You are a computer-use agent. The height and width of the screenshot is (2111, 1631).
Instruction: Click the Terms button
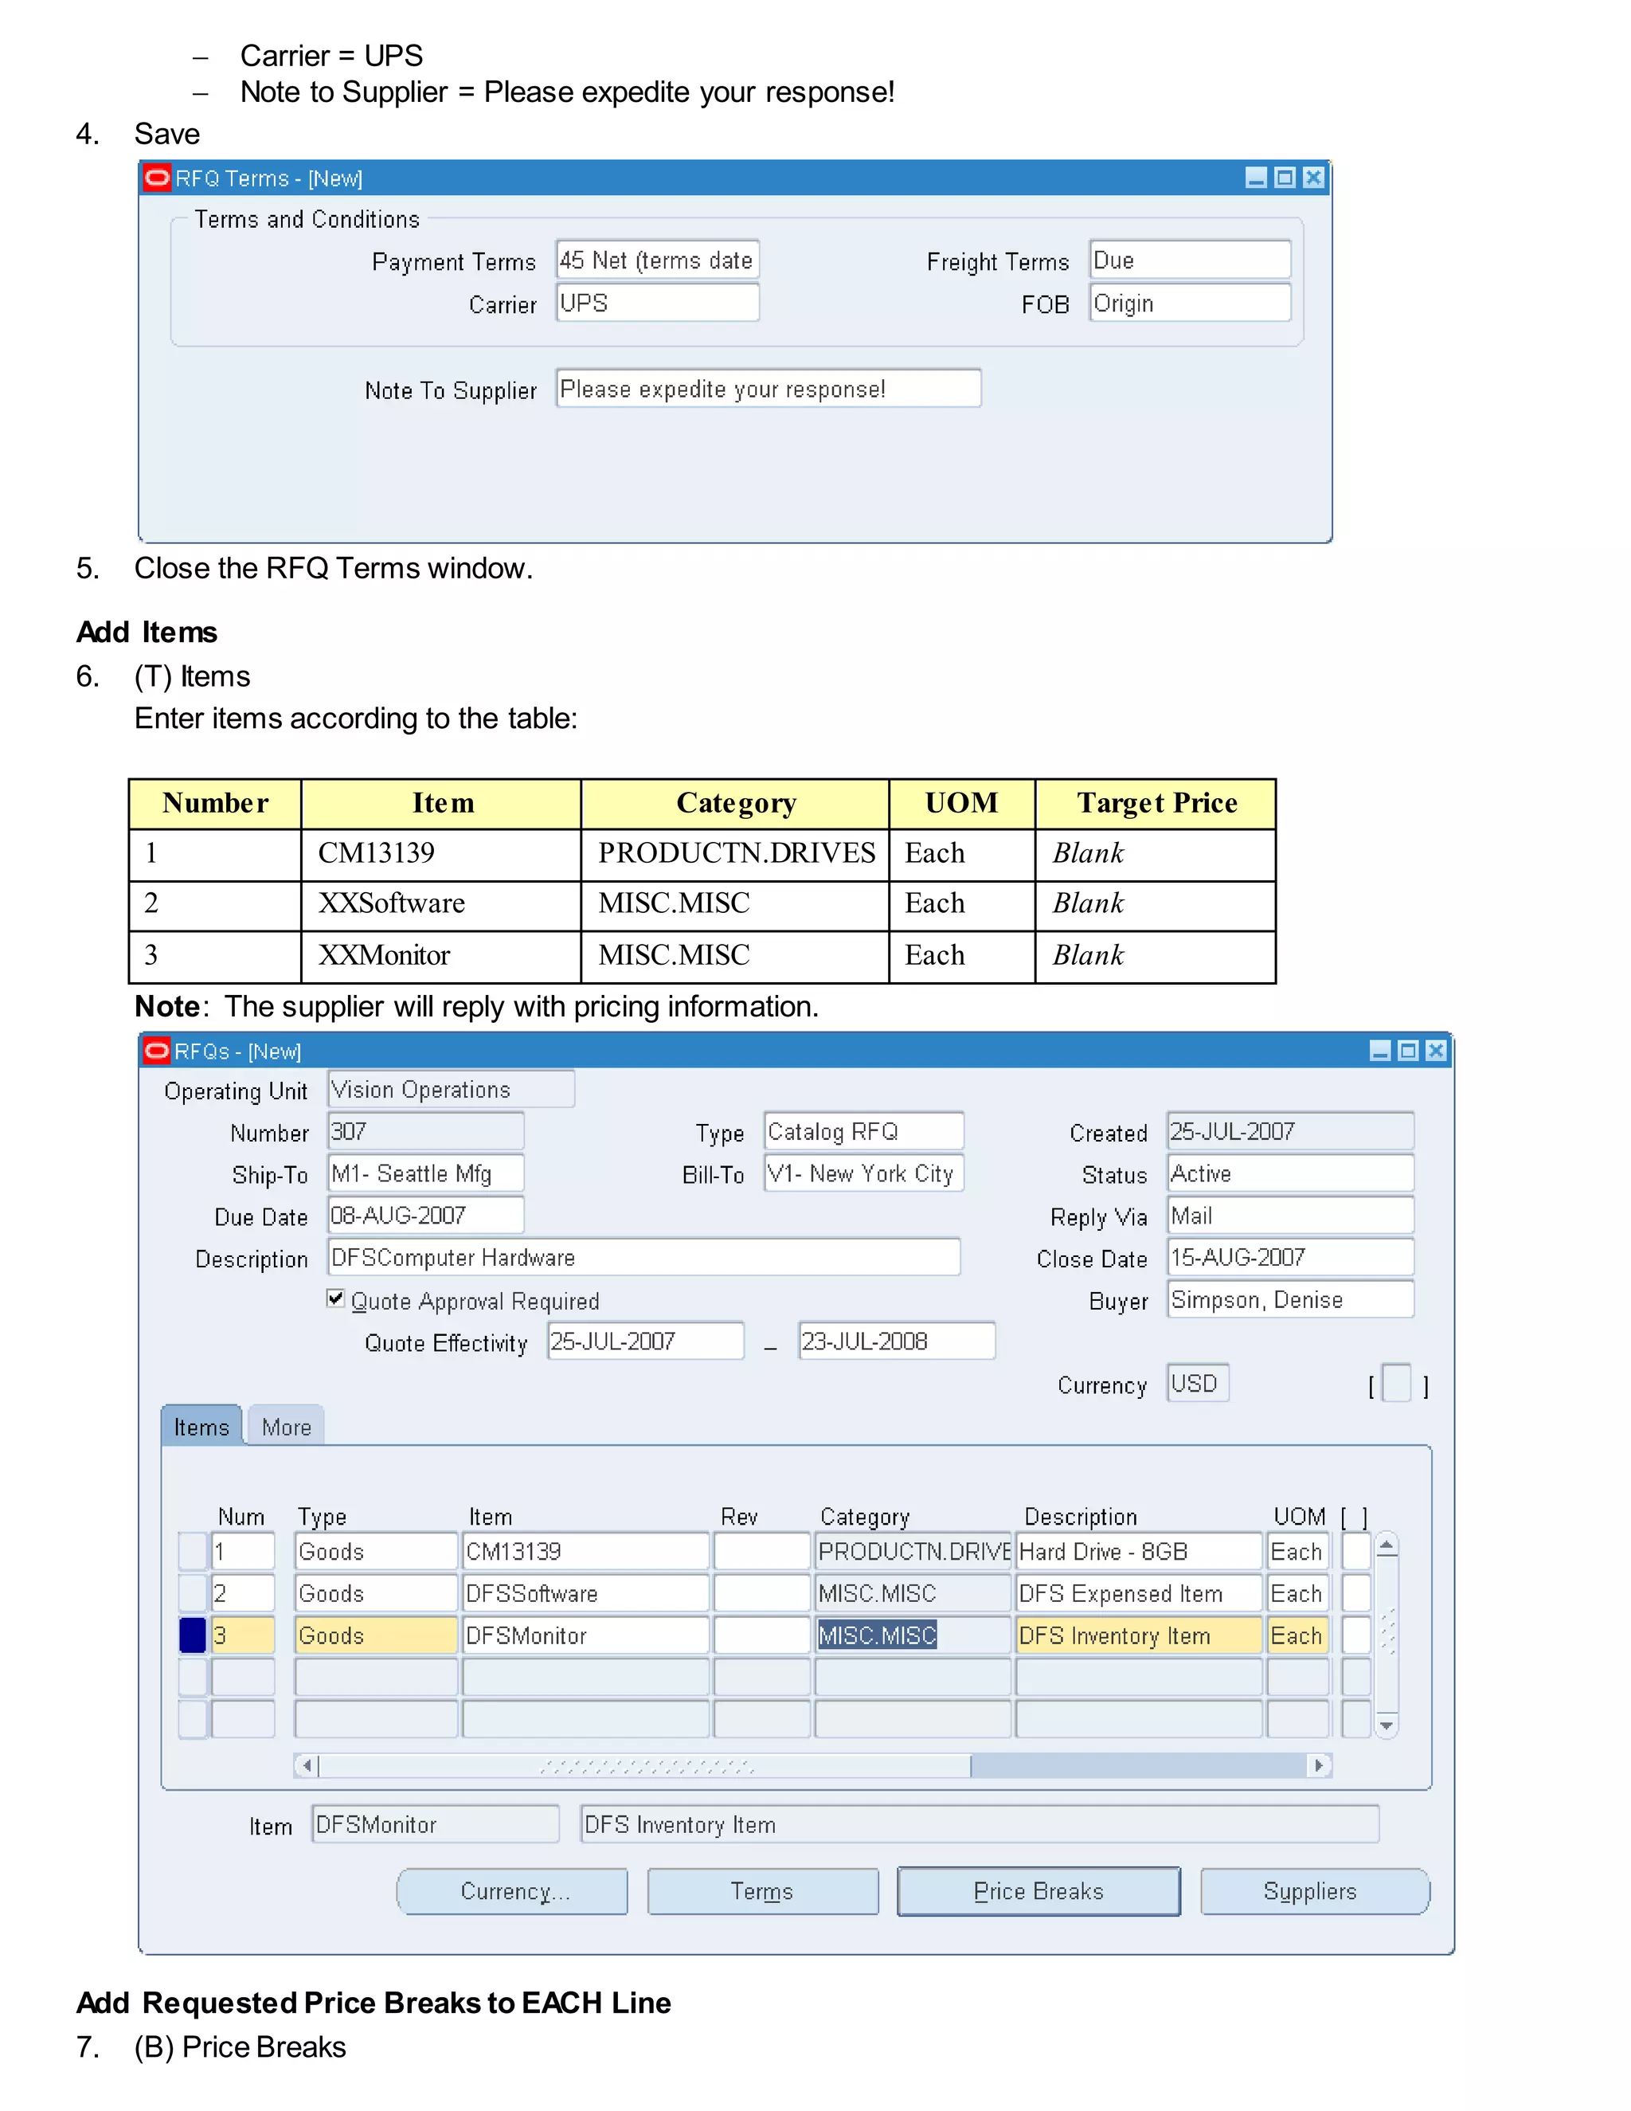click(x=761, y=1892)
